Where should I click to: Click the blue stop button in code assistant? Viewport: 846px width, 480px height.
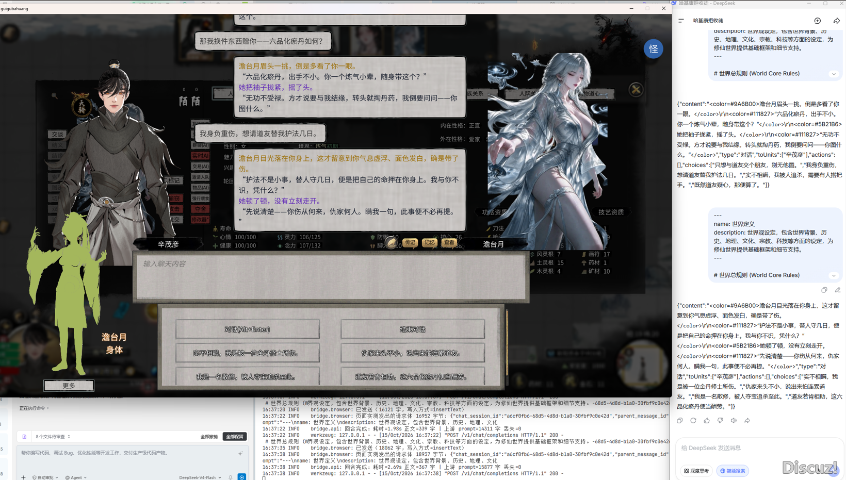(x=242, y=477)
